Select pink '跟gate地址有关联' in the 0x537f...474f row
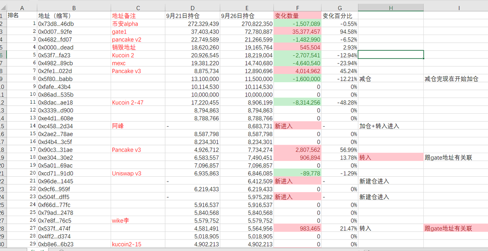This screenshot has height=251, width=488. click(x=456, y=228)
